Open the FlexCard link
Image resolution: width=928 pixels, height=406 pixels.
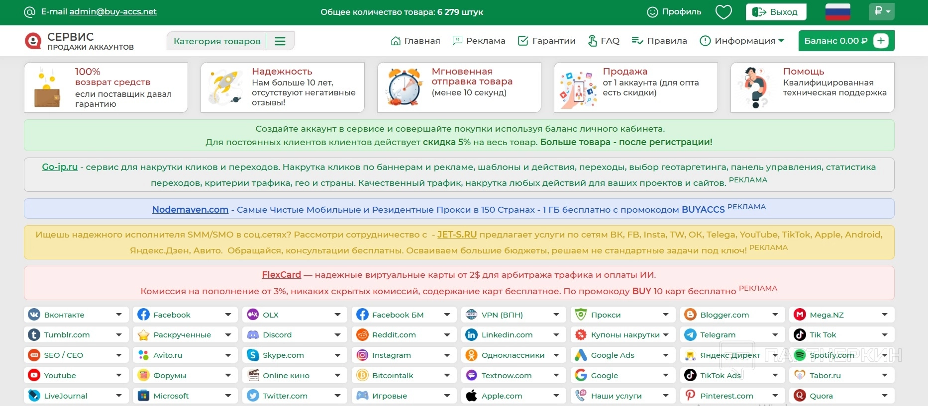coord(282,275)
